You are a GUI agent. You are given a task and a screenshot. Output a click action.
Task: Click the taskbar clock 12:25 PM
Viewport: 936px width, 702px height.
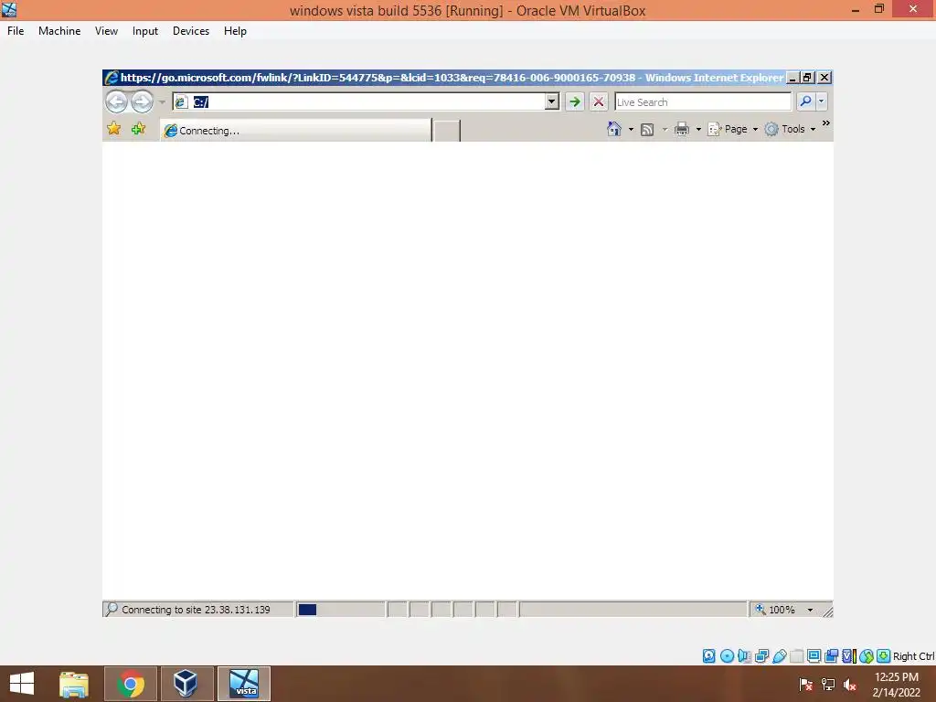pos(897,677)
